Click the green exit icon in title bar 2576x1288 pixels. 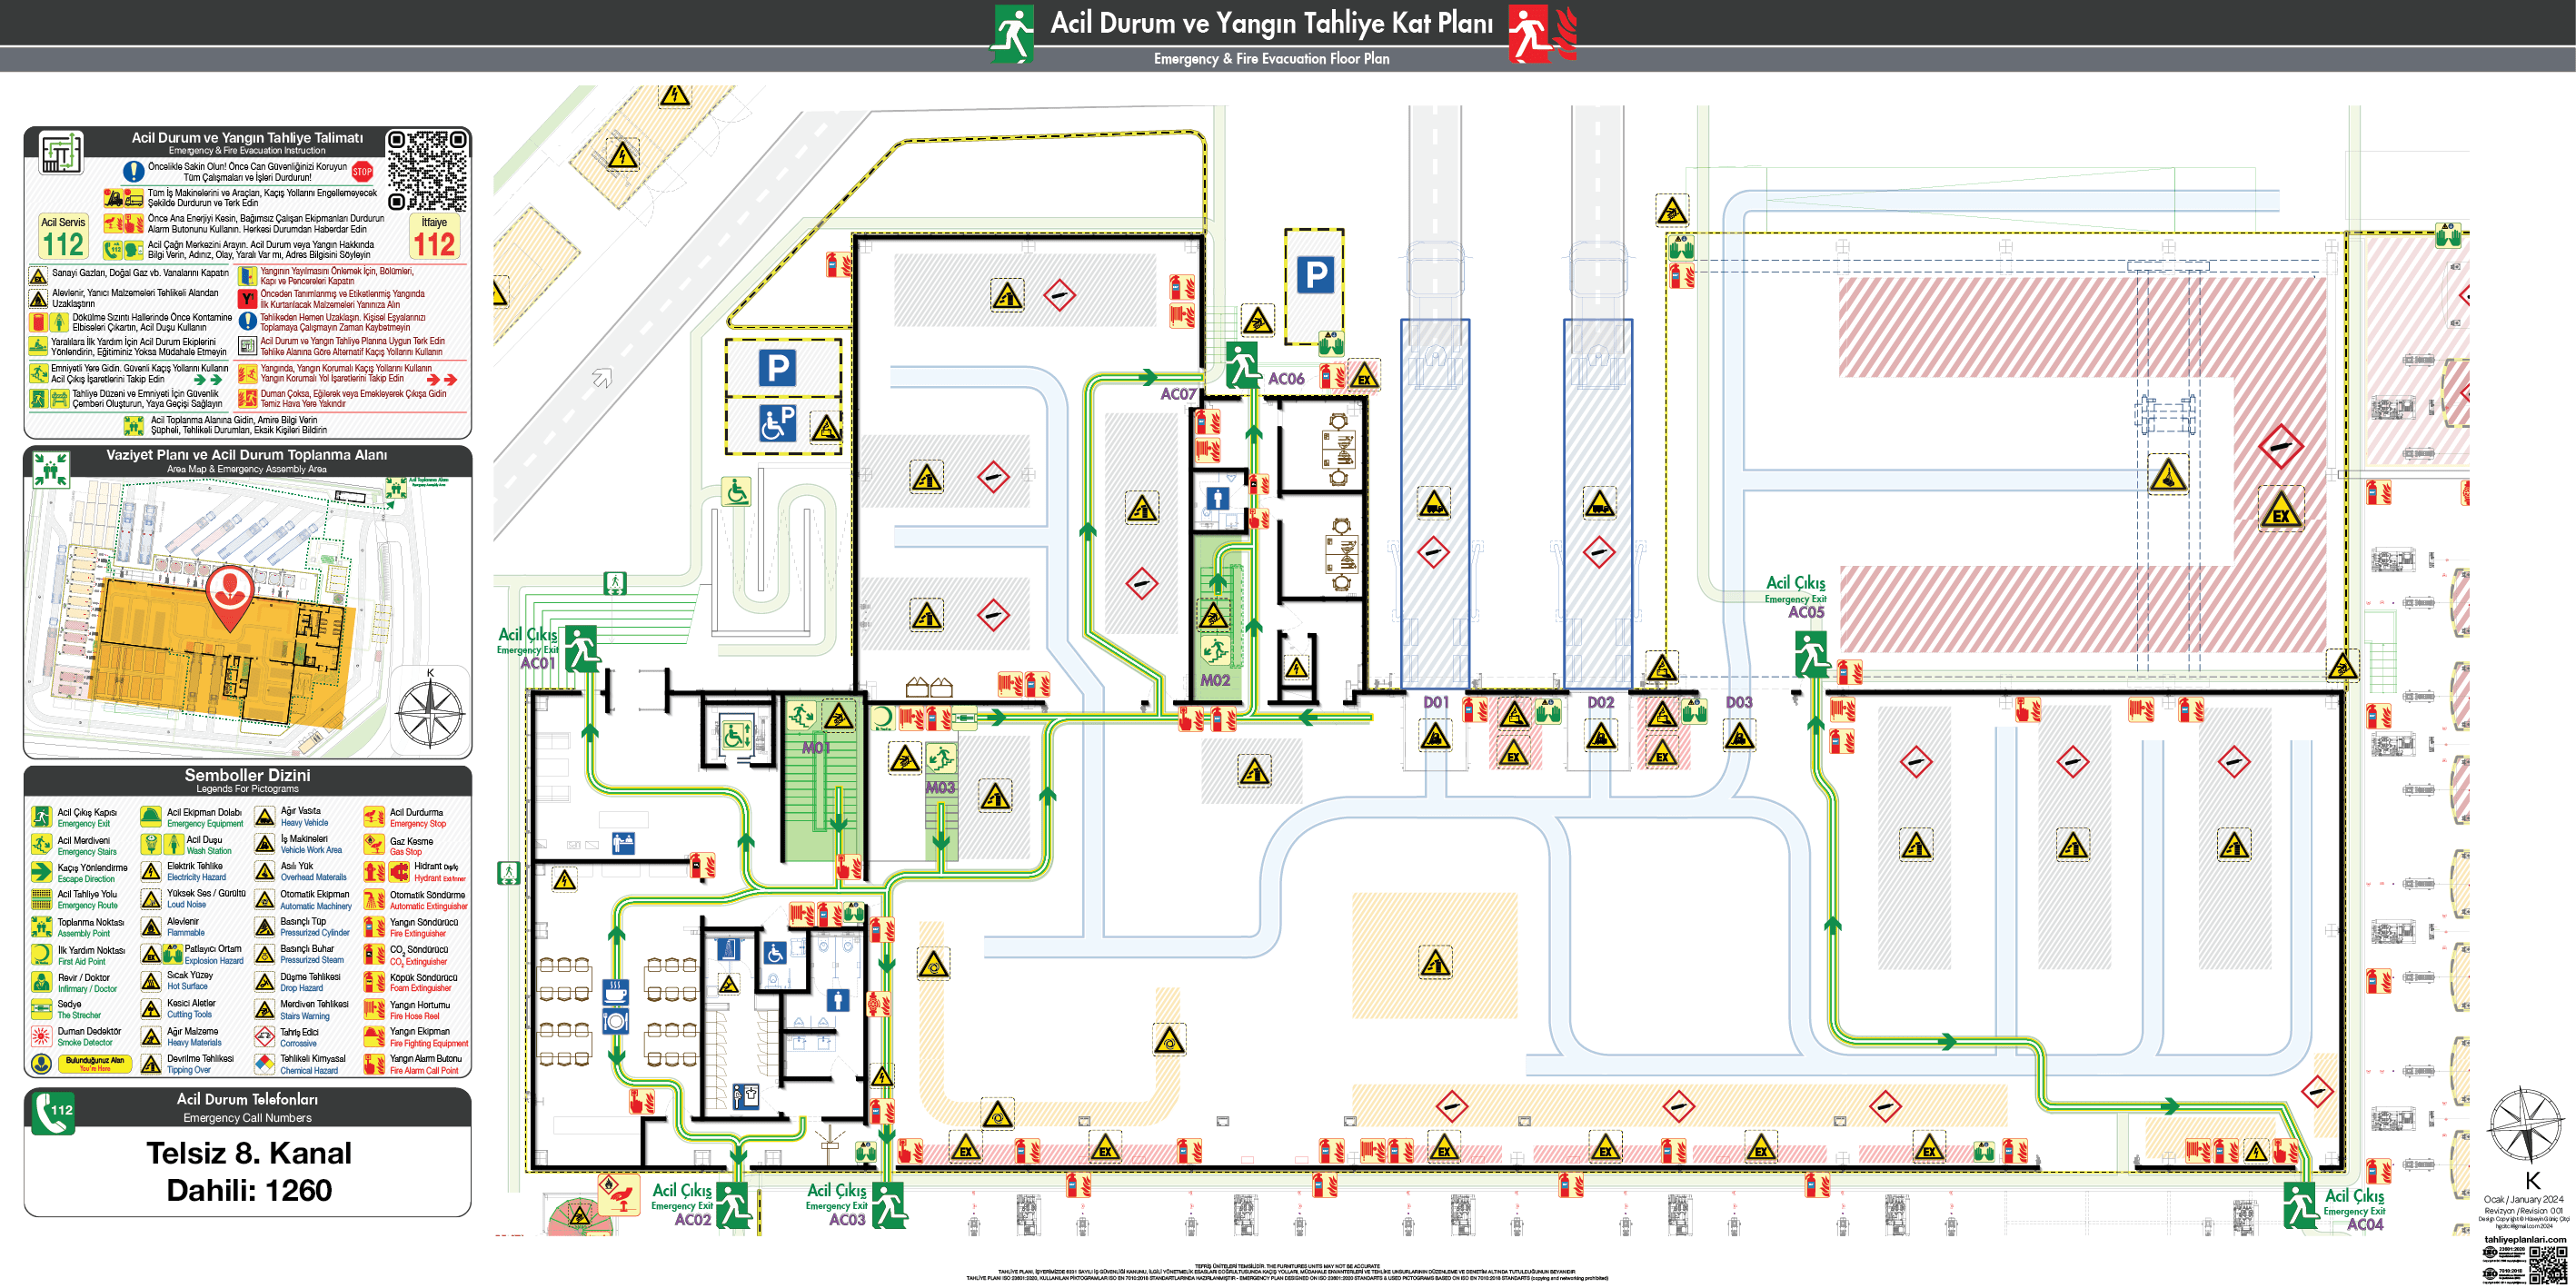[x=1012, y=34]
